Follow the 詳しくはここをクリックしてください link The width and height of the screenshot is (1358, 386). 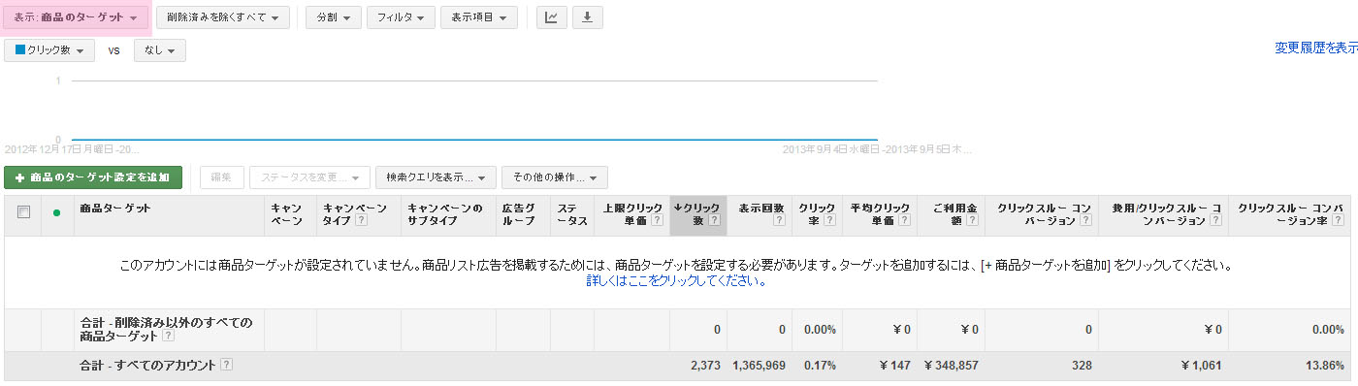[676, 281]
